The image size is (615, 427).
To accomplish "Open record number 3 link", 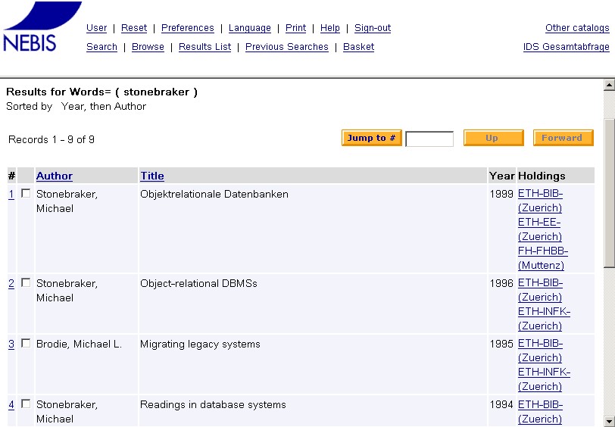I will 11,344.
